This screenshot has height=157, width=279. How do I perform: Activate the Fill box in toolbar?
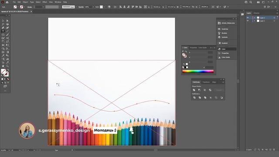[3, 72]
